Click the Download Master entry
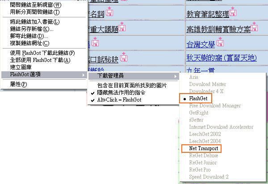The image size is (268, 184). coord(208,84)
